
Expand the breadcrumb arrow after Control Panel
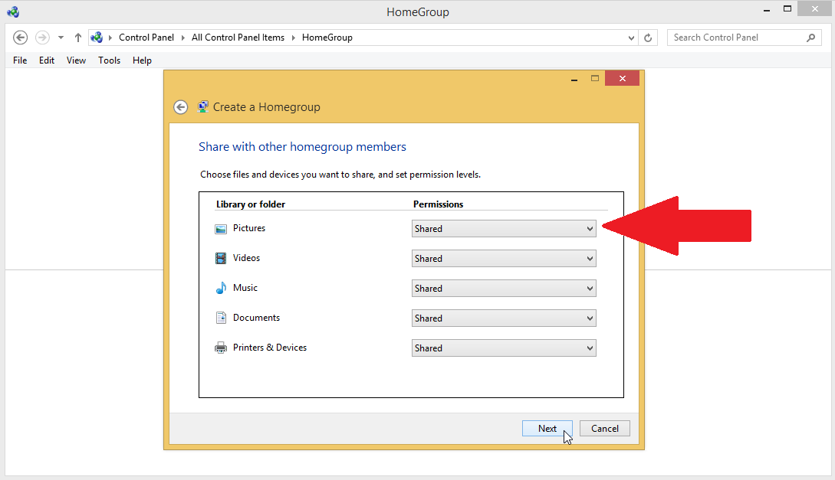[x=182, y=38]
